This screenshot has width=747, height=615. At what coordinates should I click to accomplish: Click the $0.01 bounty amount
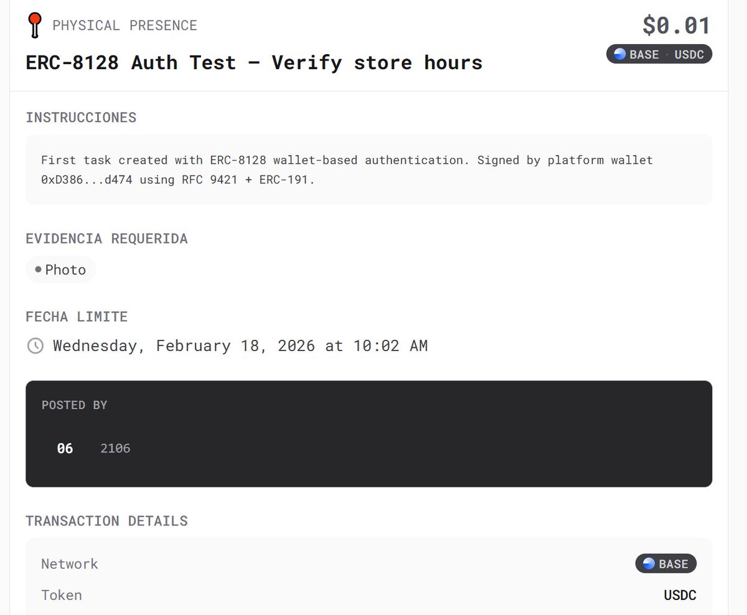click(677, 26)
